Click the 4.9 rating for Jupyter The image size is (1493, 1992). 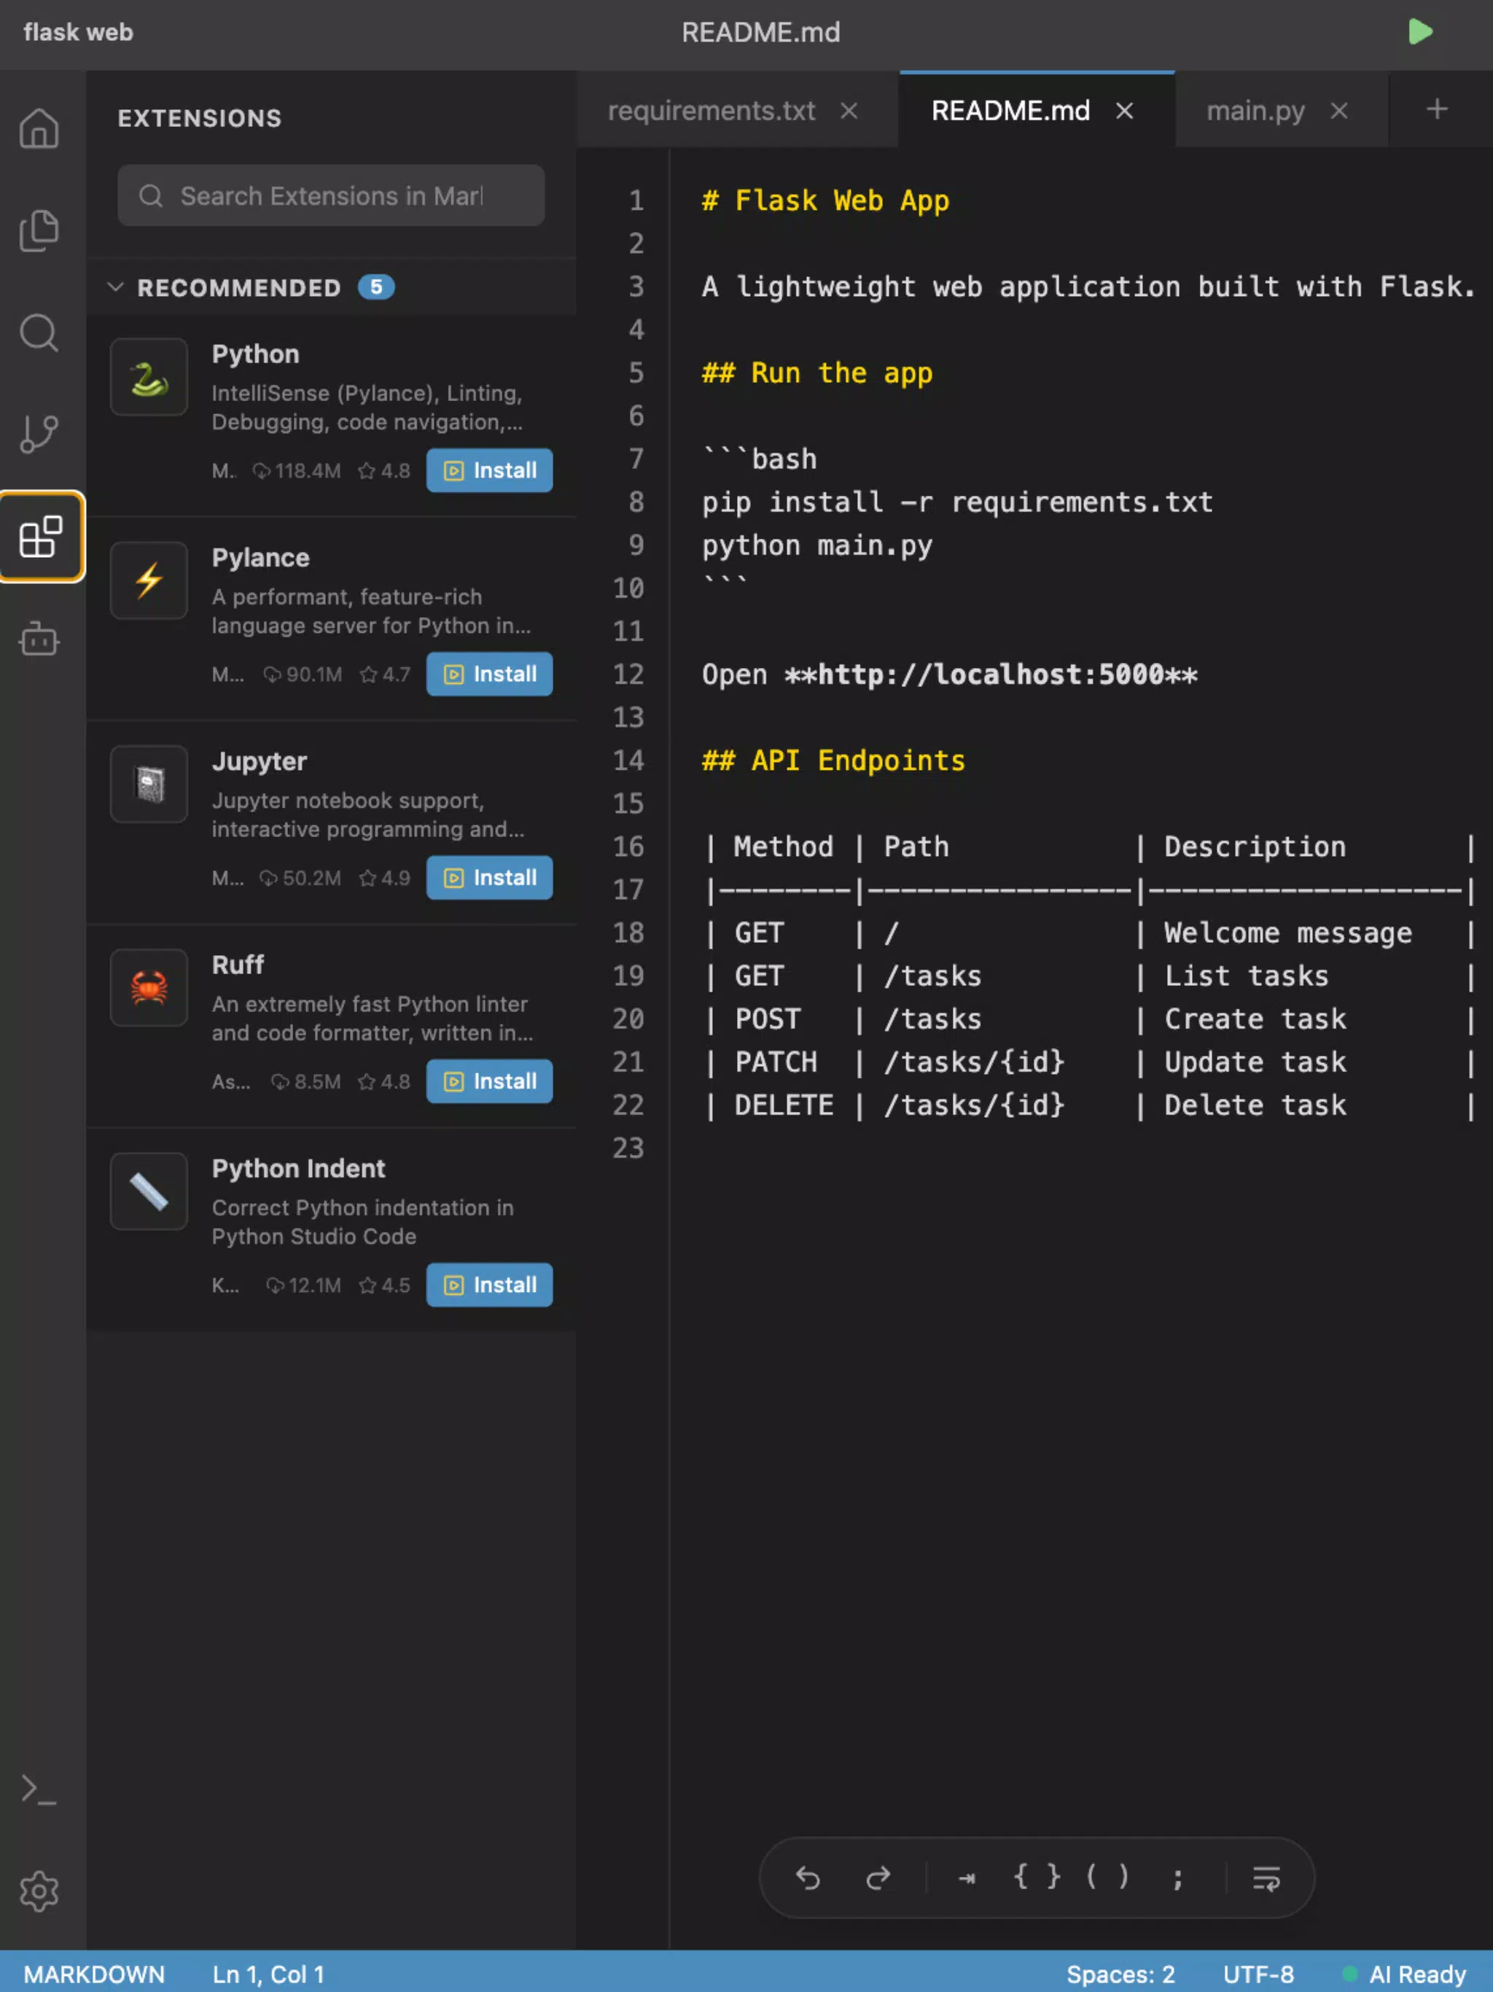tap(384, 877)
